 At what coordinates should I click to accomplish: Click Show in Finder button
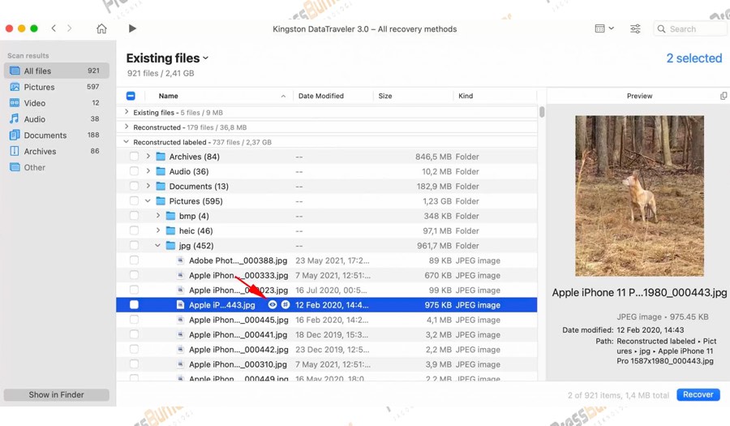pyautogui.click(x=56, y=394)
